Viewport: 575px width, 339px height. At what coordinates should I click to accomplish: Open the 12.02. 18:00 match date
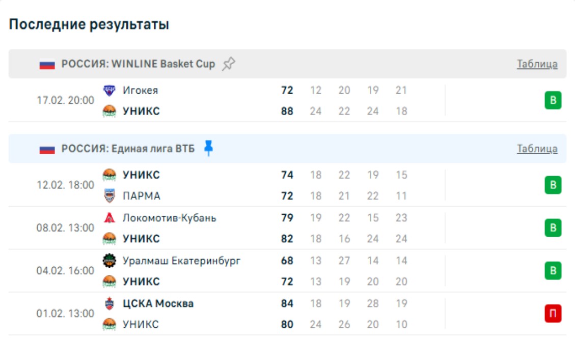click(x=65, y=185)
